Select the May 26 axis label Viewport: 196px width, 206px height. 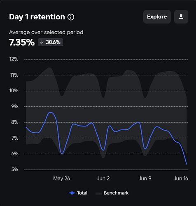[x=62, y=178]
